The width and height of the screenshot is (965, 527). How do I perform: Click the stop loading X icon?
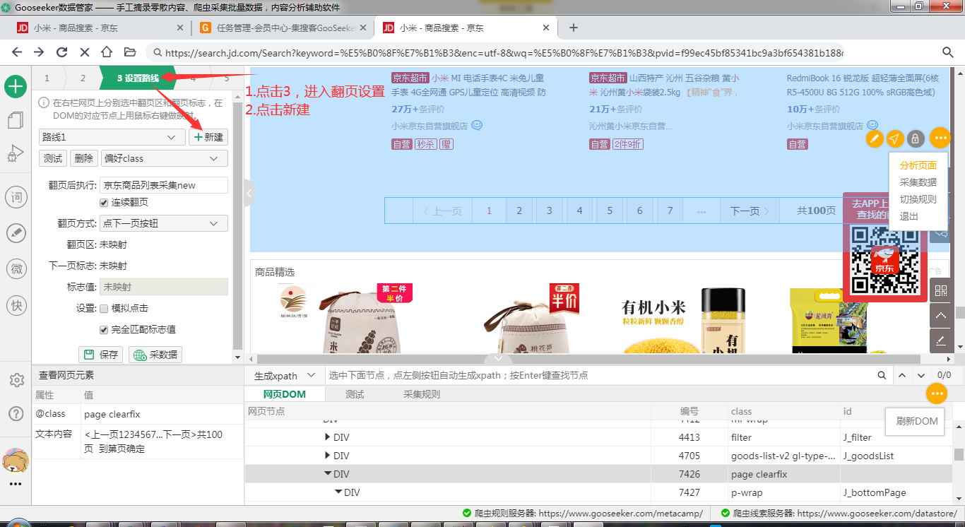click(x=84, y=52)
